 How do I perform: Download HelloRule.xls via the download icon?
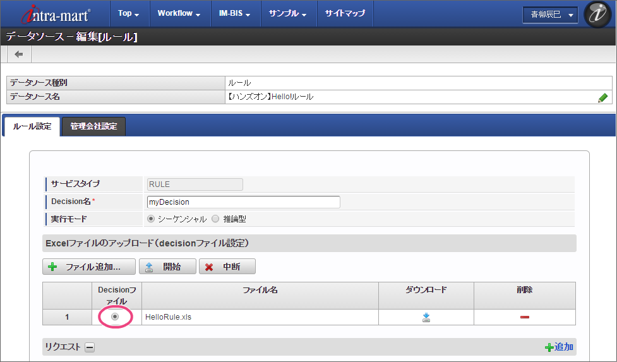426,317
